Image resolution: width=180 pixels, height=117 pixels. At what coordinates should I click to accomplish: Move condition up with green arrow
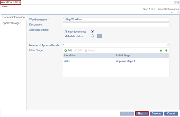tap(161, 51)
